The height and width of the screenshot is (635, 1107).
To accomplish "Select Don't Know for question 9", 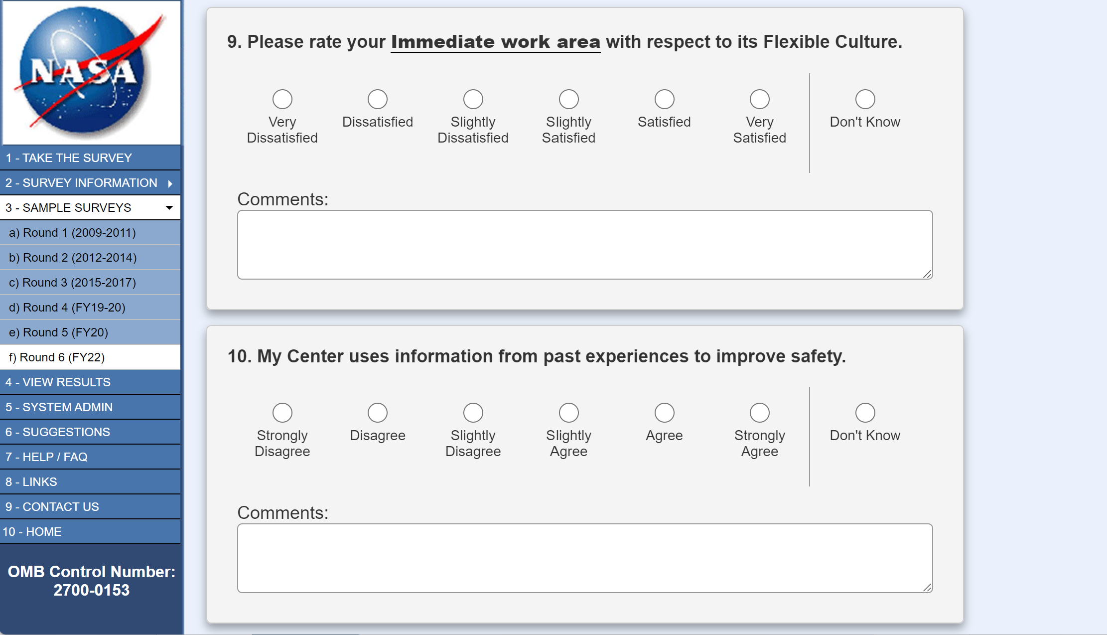I will [x=865, y=99].
